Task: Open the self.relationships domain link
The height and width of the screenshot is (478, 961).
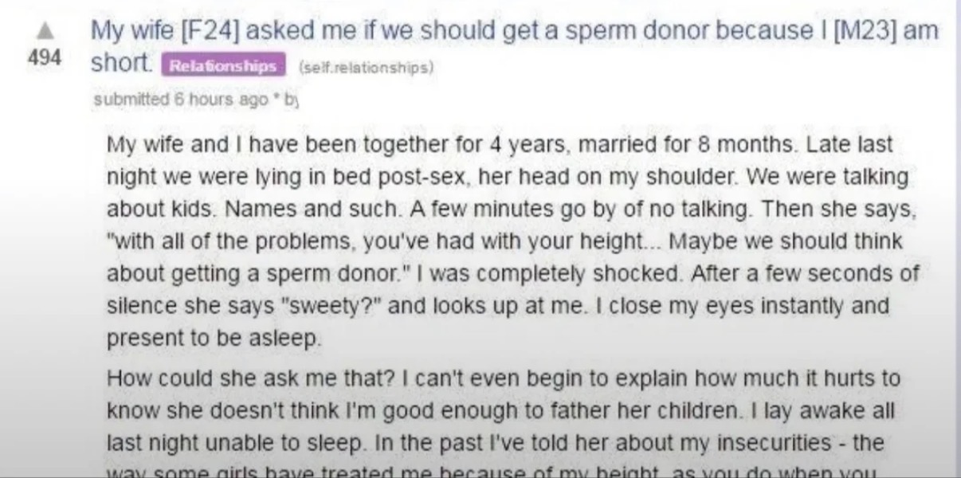Action: [x=366, y=67]
